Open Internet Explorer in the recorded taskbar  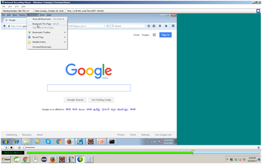pyautogui.click(x=16, y=142)
